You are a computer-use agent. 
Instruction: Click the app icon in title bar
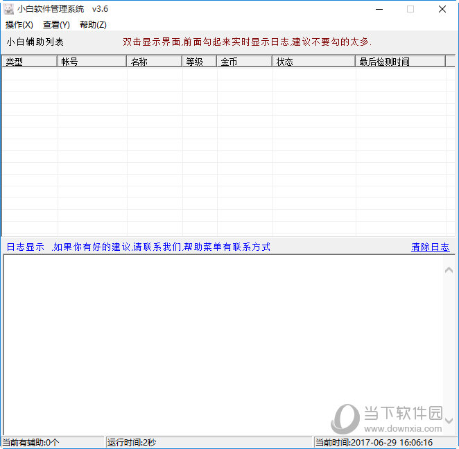8,10
